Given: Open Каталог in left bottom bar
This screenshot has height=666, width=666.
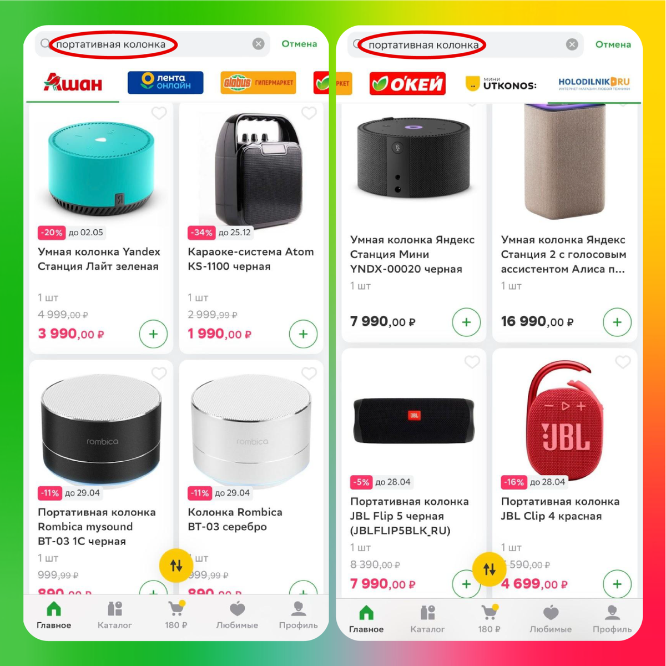Looking at the screenshot, I should (115, 615).
